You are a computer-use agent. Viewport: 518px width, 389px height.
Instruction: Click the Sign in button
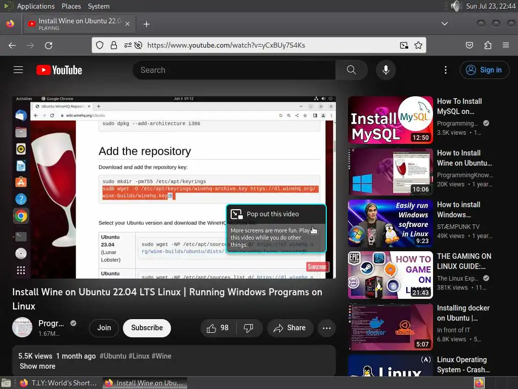pos(485,70)
